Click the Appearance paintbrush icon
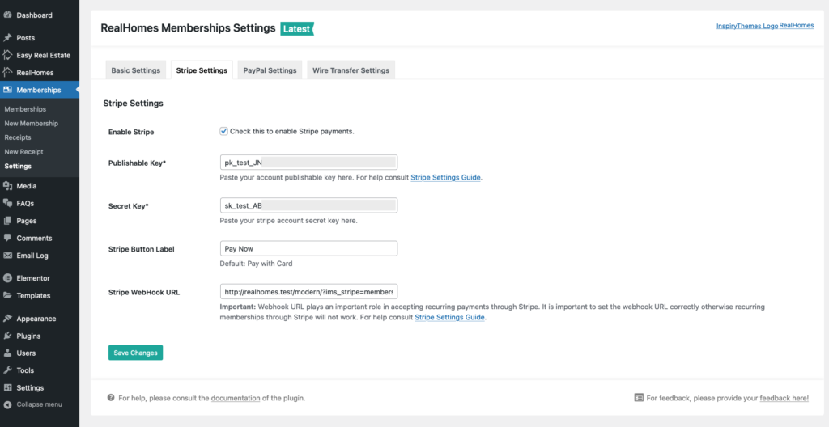This screenshot has height=427, width=829. pos(7,318)
